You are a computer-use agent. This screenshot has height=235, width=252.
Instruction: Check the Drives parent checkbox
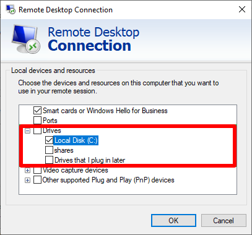point(37,130)
